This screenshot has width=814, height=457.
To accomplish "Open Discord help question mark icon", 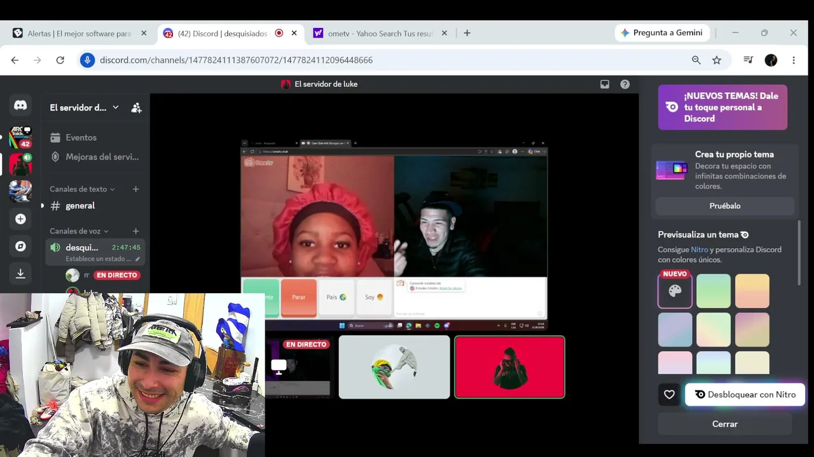I will pos(625,84).
